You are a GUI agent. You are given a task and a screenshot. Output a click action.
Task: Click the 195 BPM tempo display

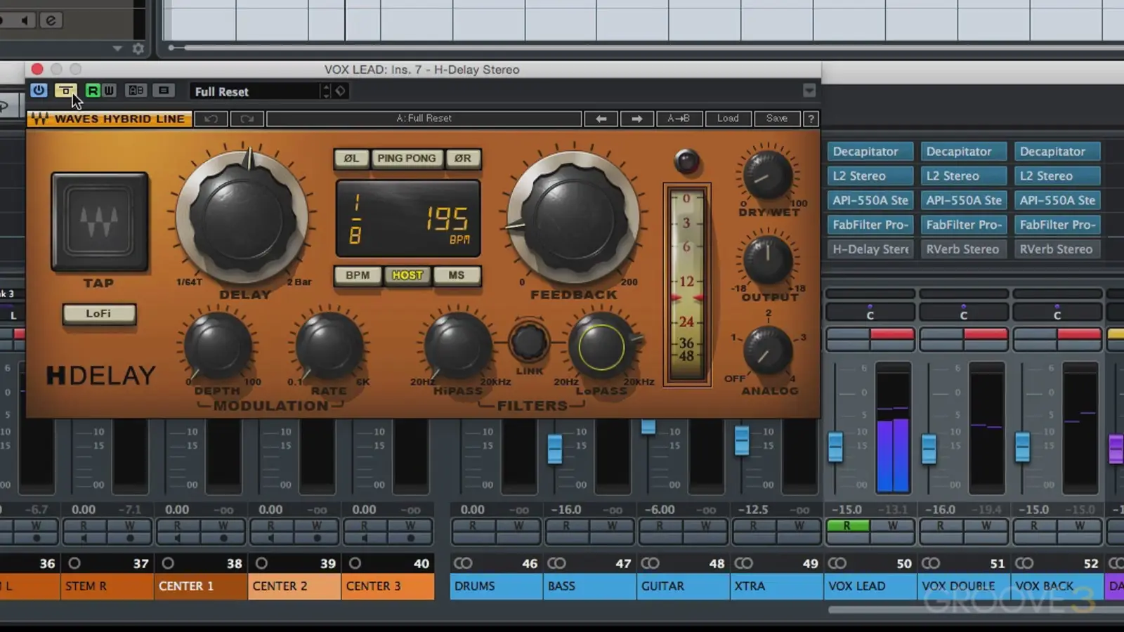[x=408, y=219]
